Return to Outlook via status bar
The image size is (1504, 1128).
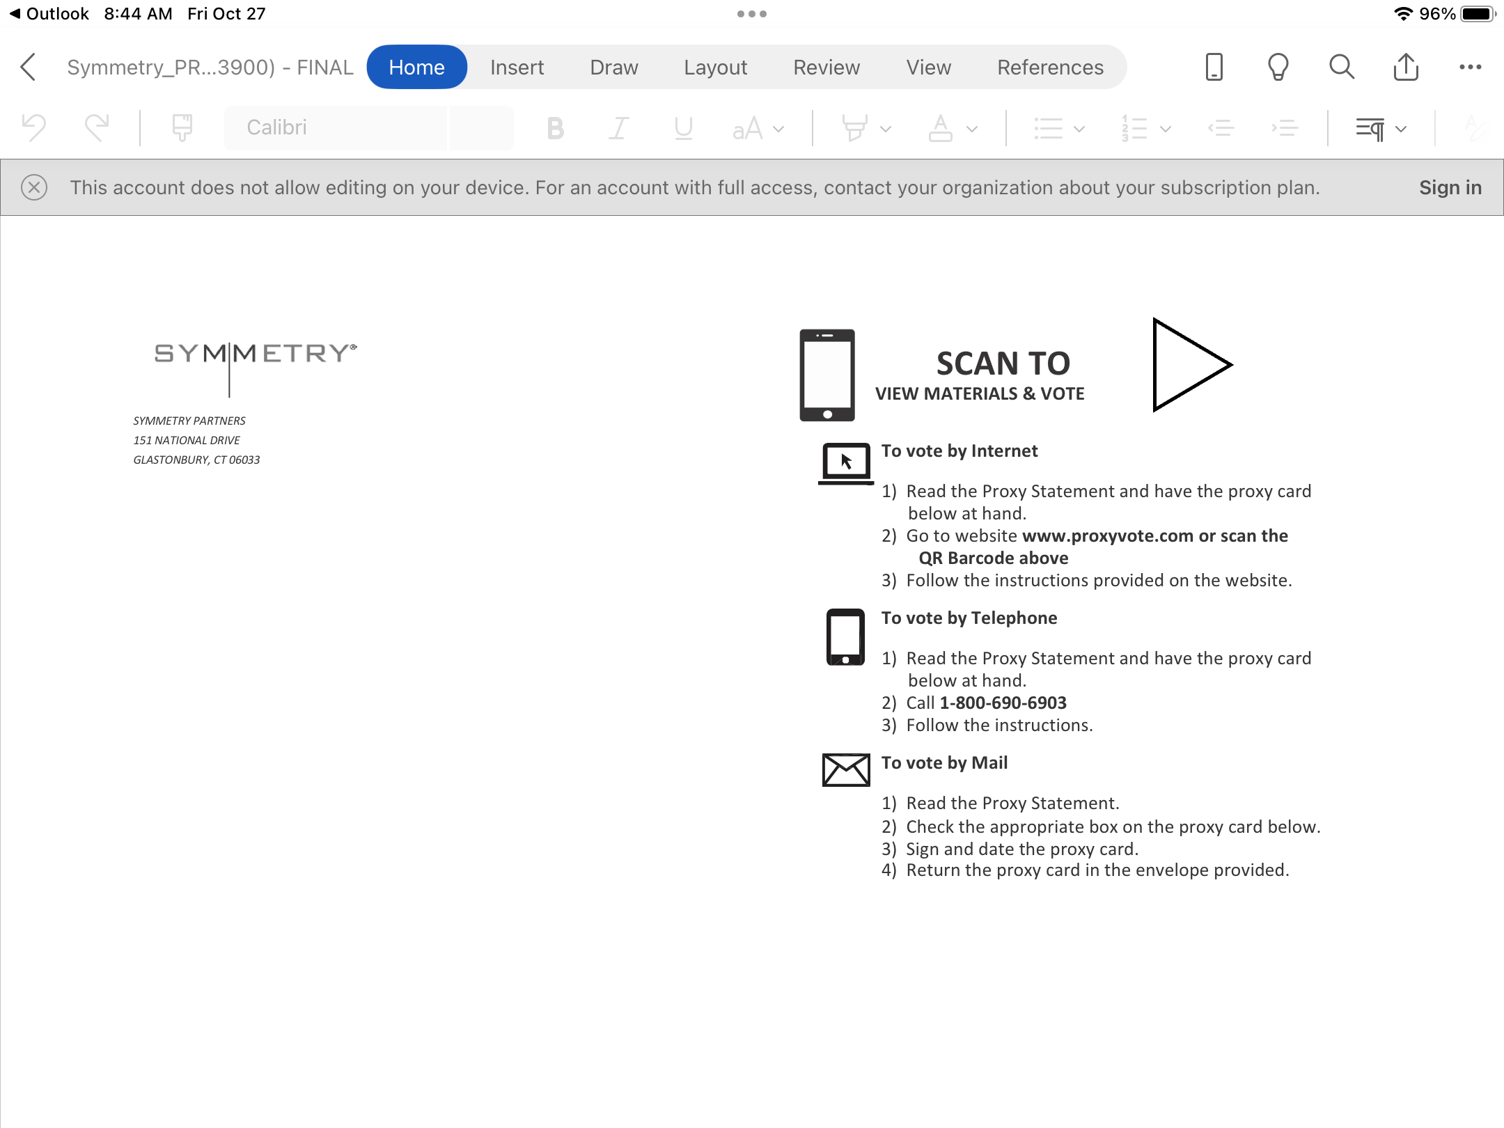[49, 14]
